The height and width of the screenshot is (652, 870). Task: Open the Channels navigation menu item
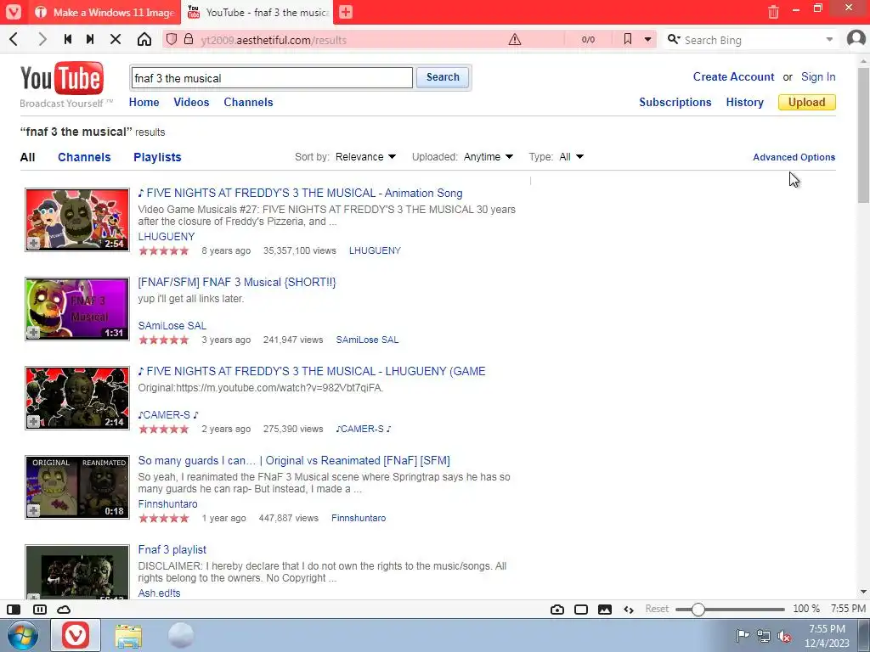pyautogui.click(x=248, y=102)
